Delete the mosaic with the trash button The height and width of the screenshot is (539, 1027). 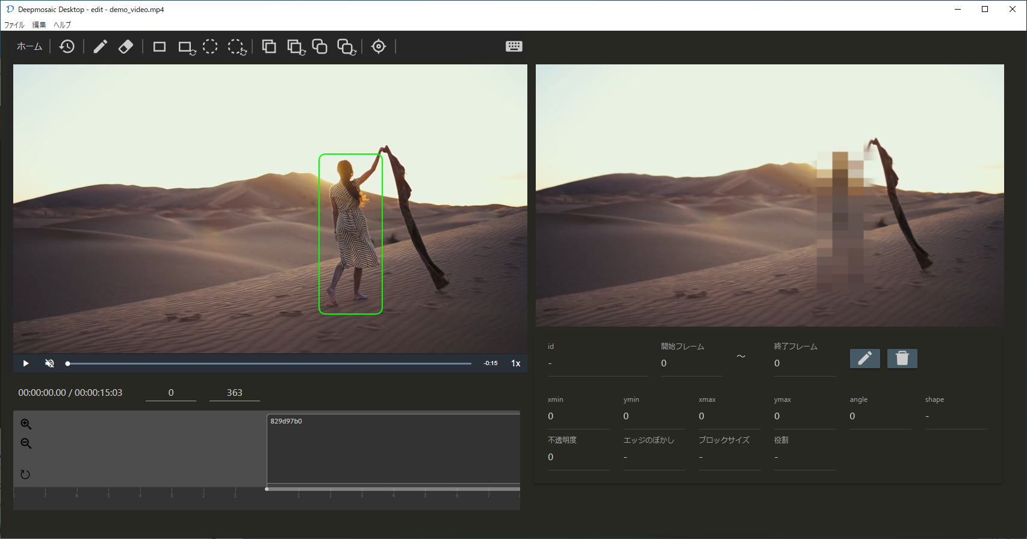coord(902,359)
